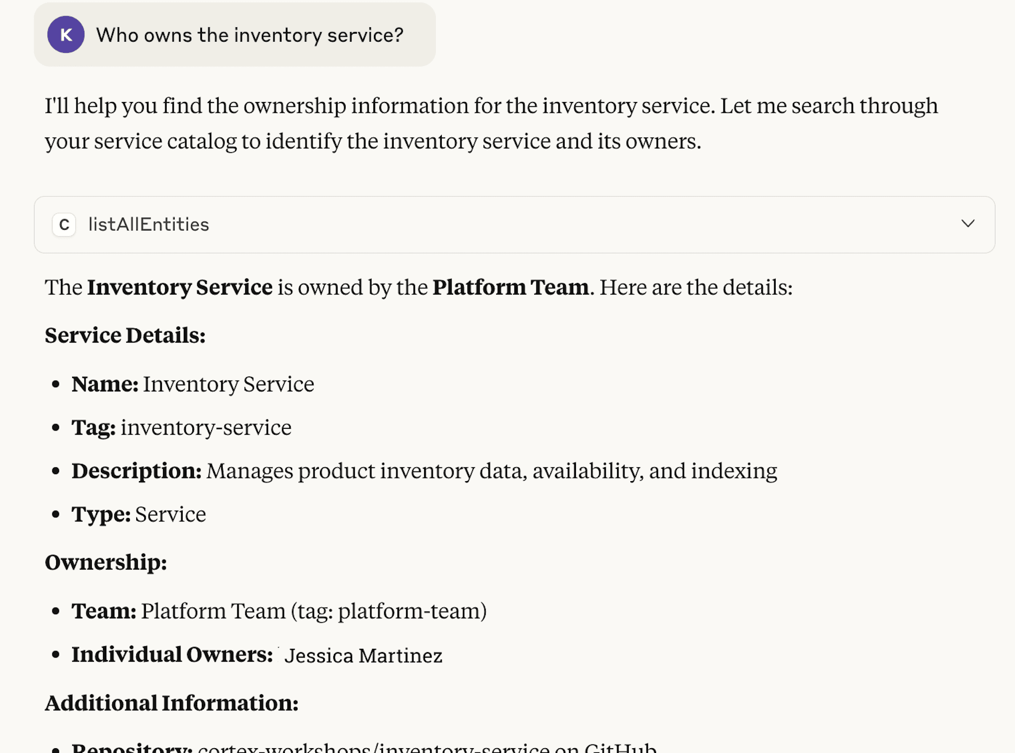Open the cortex-workshops/inventory-service repository text
Viewport: 1015px width, 753px height.
[373, 747]
